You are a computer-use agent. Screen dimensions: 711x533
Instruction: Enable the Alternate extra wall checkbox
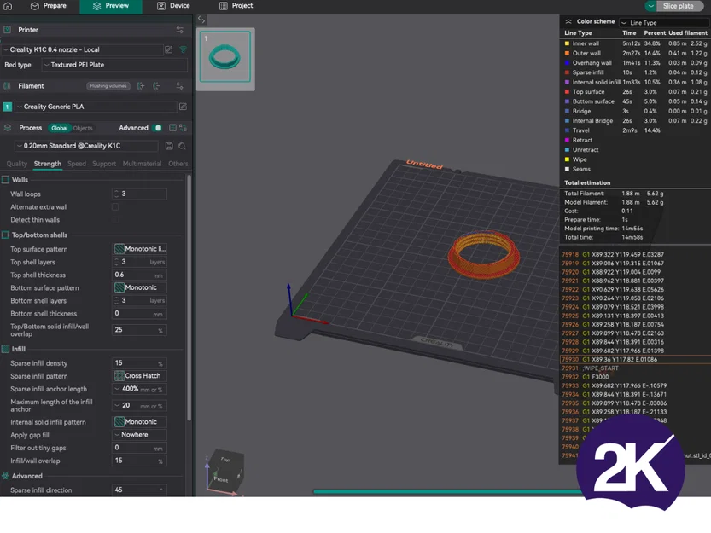[115, 207]
